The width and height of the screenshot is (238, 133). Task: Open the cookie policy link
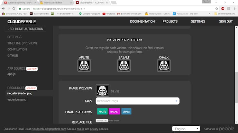[x=80, y=129]
